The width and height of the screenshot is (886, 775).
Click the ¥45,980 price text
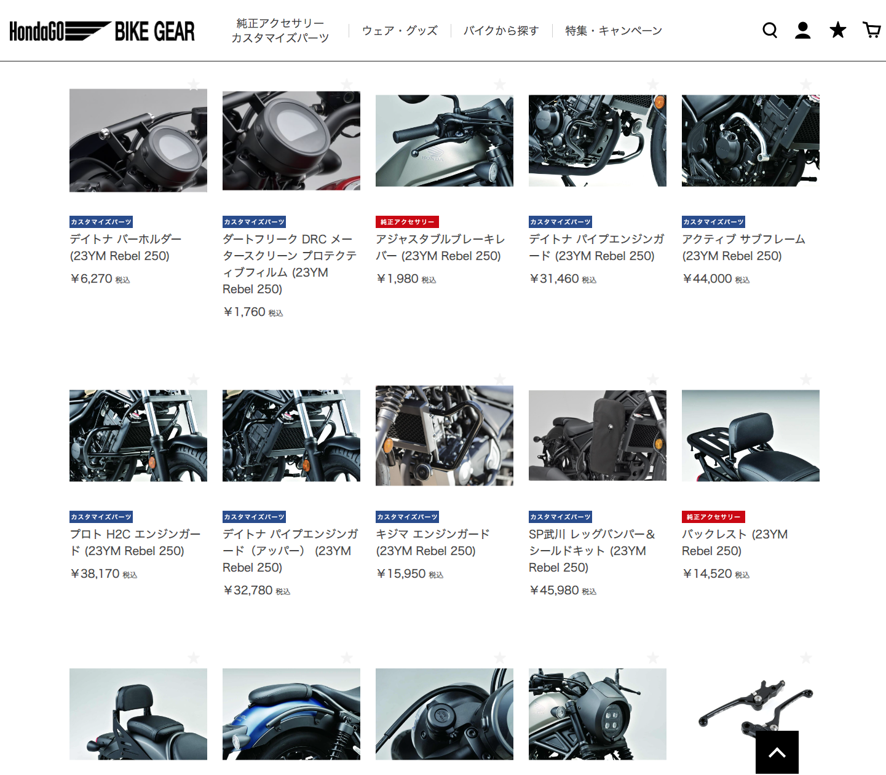pos(554,591)
